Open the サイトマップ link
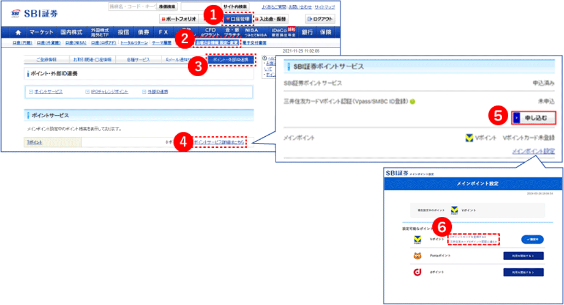Viewport: 564px width, 305px height. (x=324, y=7)
